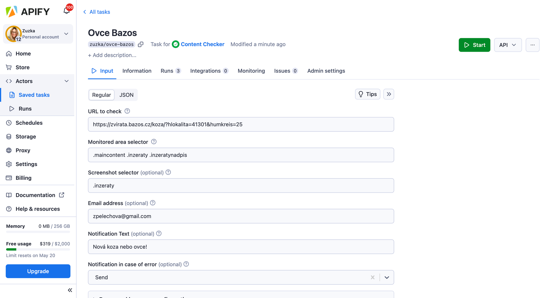551x298 pixels.
Task: Open the Schedules section
Action: tap(29, 123)
